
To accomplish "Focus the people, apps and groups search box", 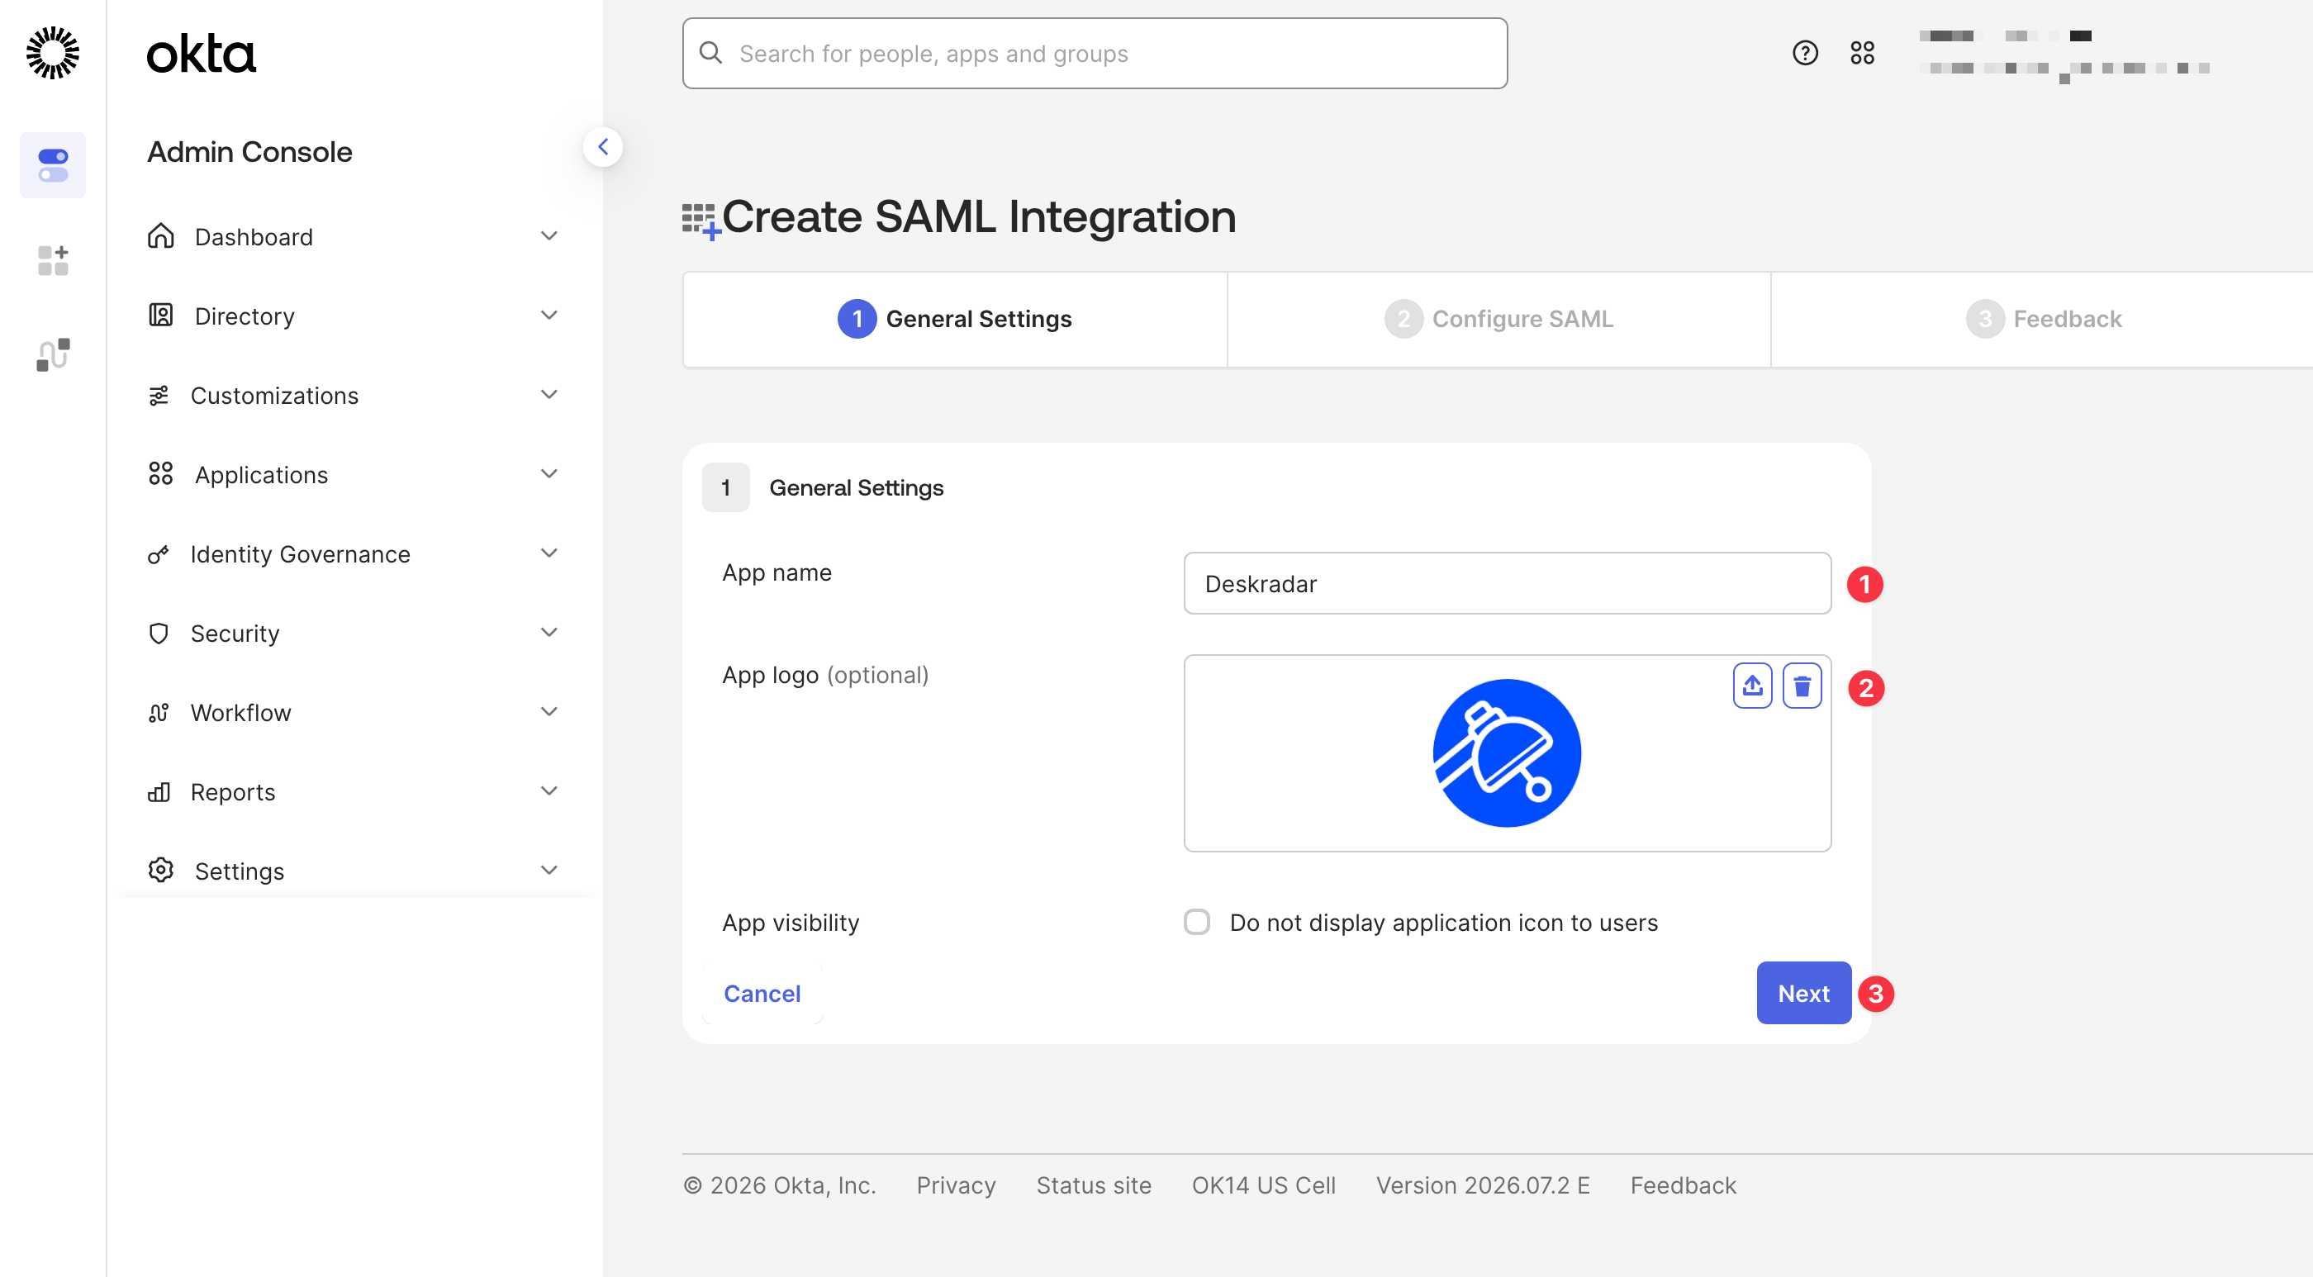I will point(1095,53).
